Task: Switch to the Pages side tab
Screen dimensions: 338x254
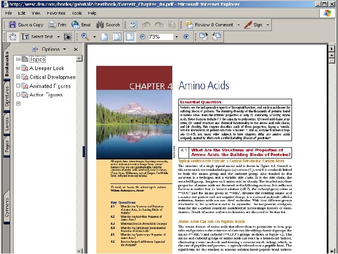Action: pyautogui.click(x=7, y=146)
